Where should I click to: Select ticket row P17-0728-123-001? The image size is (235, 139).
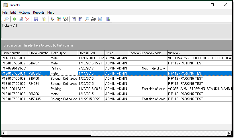[x=14, y=68]
